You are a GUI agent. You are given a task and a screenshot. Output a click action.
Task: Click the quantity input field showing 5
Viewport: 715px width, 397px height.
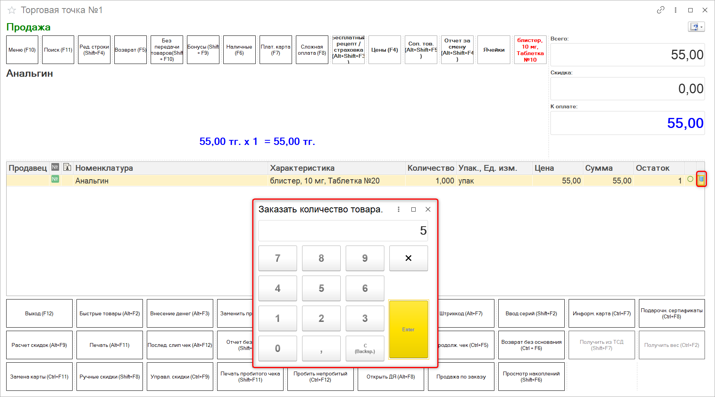(343, 230)
